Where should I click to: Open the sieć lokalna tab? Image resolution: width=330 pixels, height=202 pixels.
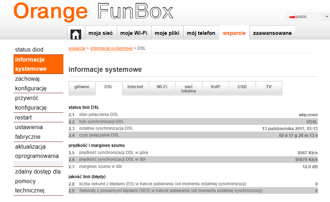tap(189, 88)
